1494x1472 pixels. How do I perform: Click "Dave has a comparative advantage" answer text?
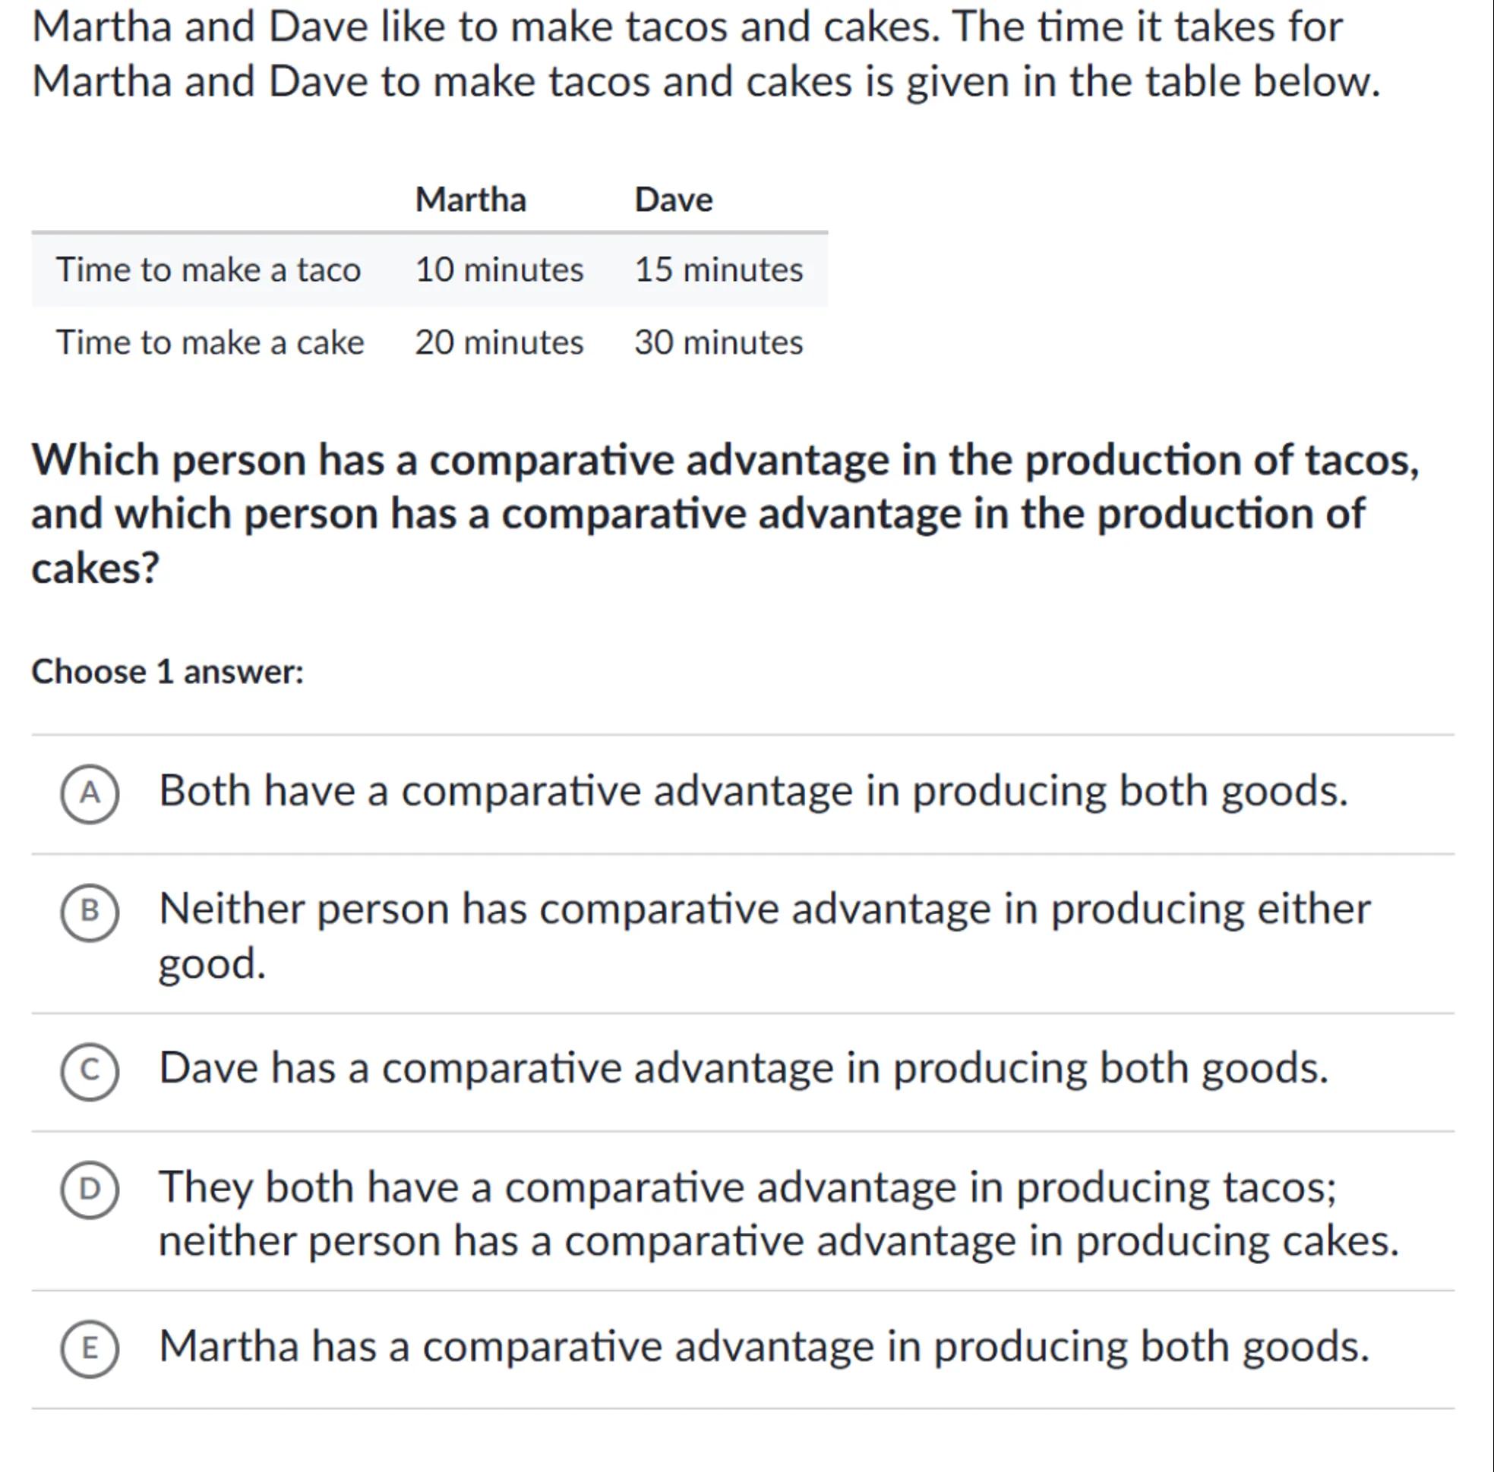742,1069
